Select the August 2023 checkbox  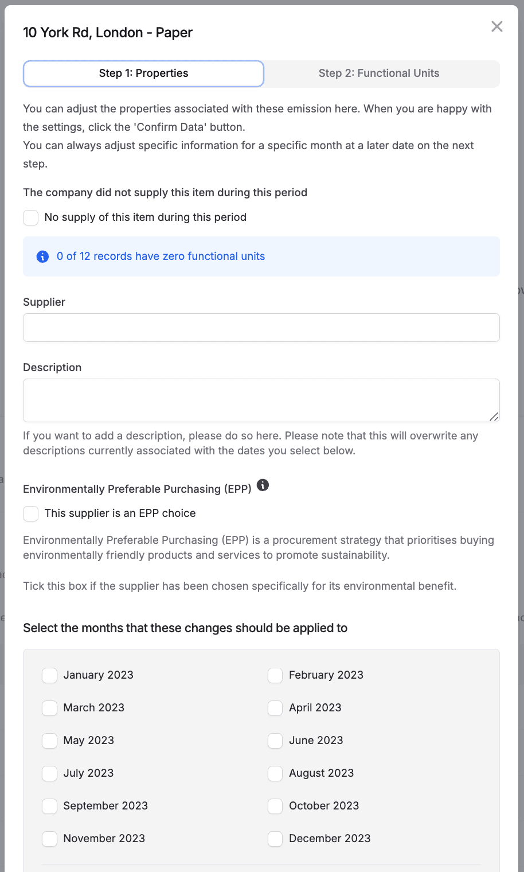point(275,773)
